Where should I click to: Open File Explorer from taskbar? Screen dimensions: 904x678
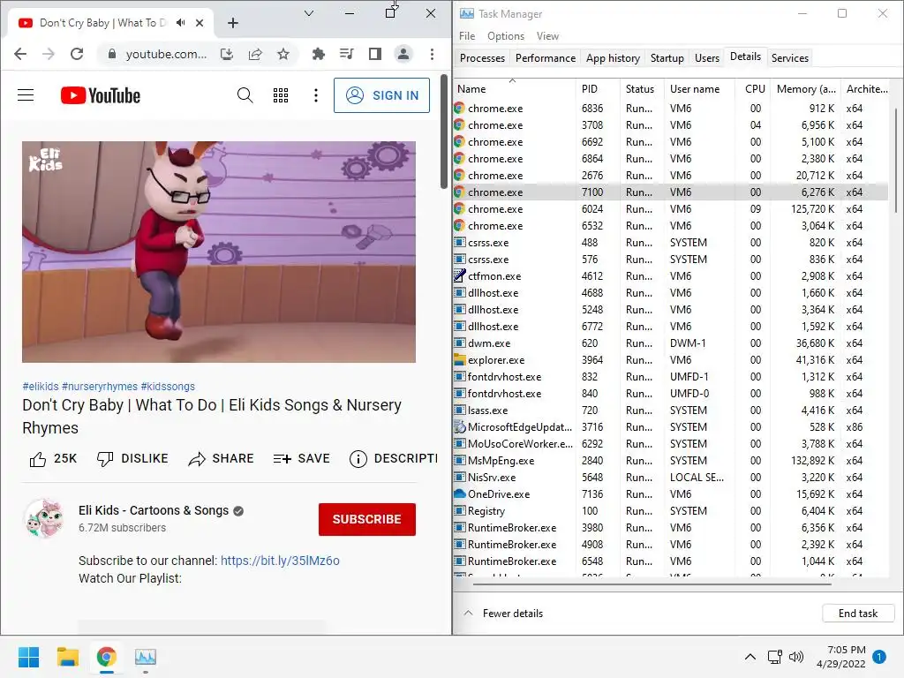click(67, 657)
